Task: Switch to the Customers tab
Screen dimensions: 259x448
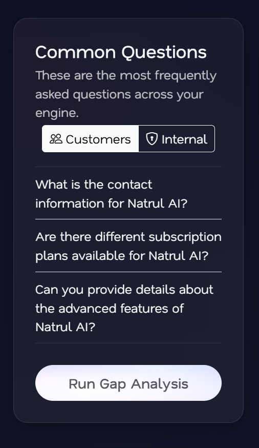Action: (x=91, y=139)
